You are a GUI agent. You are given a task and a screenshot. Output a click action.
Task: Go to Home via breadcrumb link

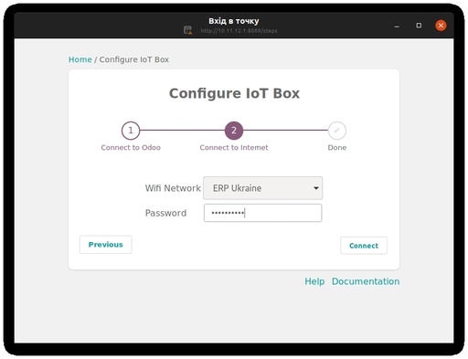click(80, 59)
